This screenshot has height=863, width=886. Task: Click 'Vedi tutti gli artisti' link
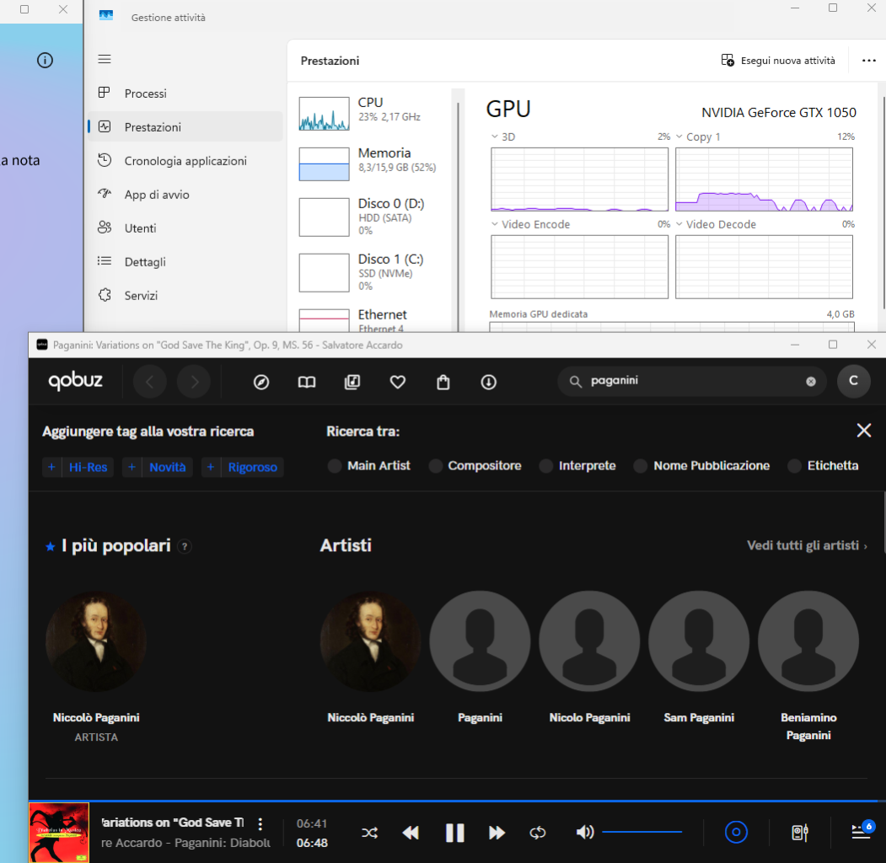806,545
